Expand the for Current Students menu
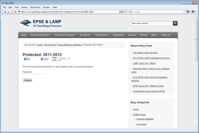 point(65,35)
